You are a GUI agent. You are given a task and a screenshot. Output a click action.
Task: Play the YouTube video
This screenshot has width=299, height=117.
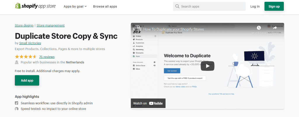pos(208,66)
